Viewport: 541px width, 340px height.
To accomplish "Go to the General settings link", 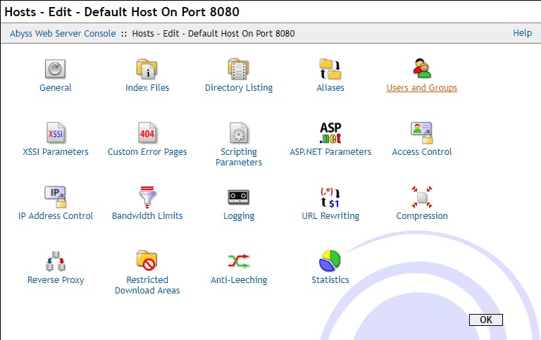I will pyautogui.click(x=56, y=87).
